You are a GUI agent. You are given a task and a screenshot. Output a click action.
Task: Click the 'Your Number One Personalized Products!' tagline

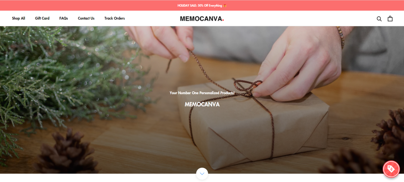[202, 93]
